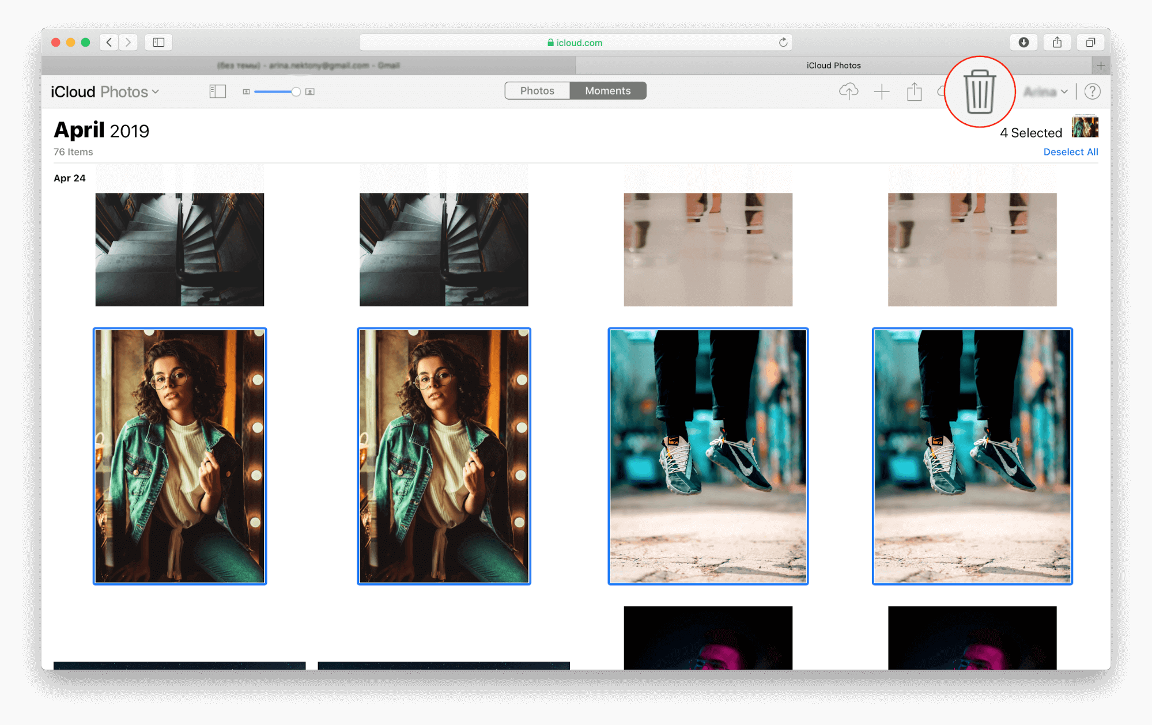Image resolution: width=1152 pixels, height=725 pixels.
Task: Delete selected photos using the trash icon
Action: coord(980,92)
